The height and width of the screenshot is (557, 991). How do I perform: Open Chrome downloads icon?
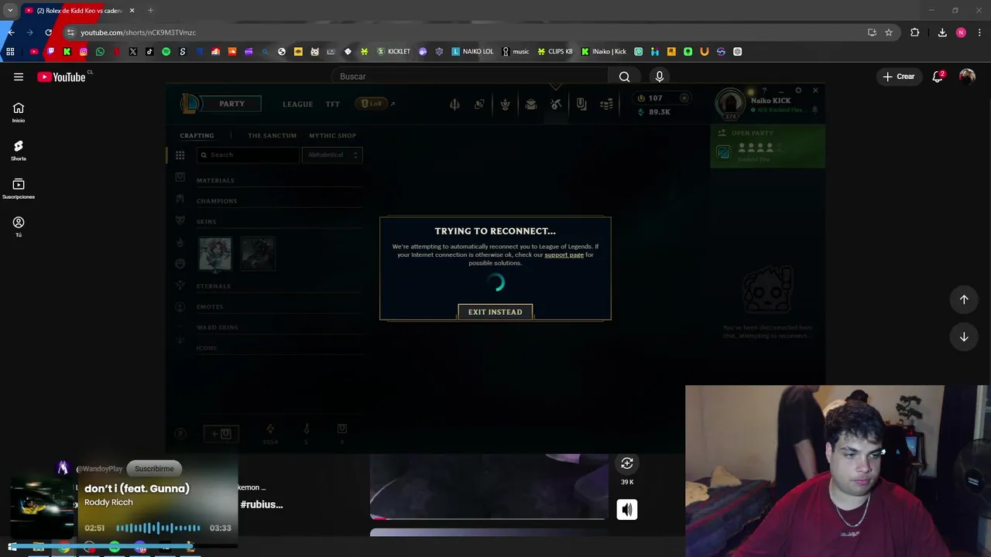coord(942,32)
